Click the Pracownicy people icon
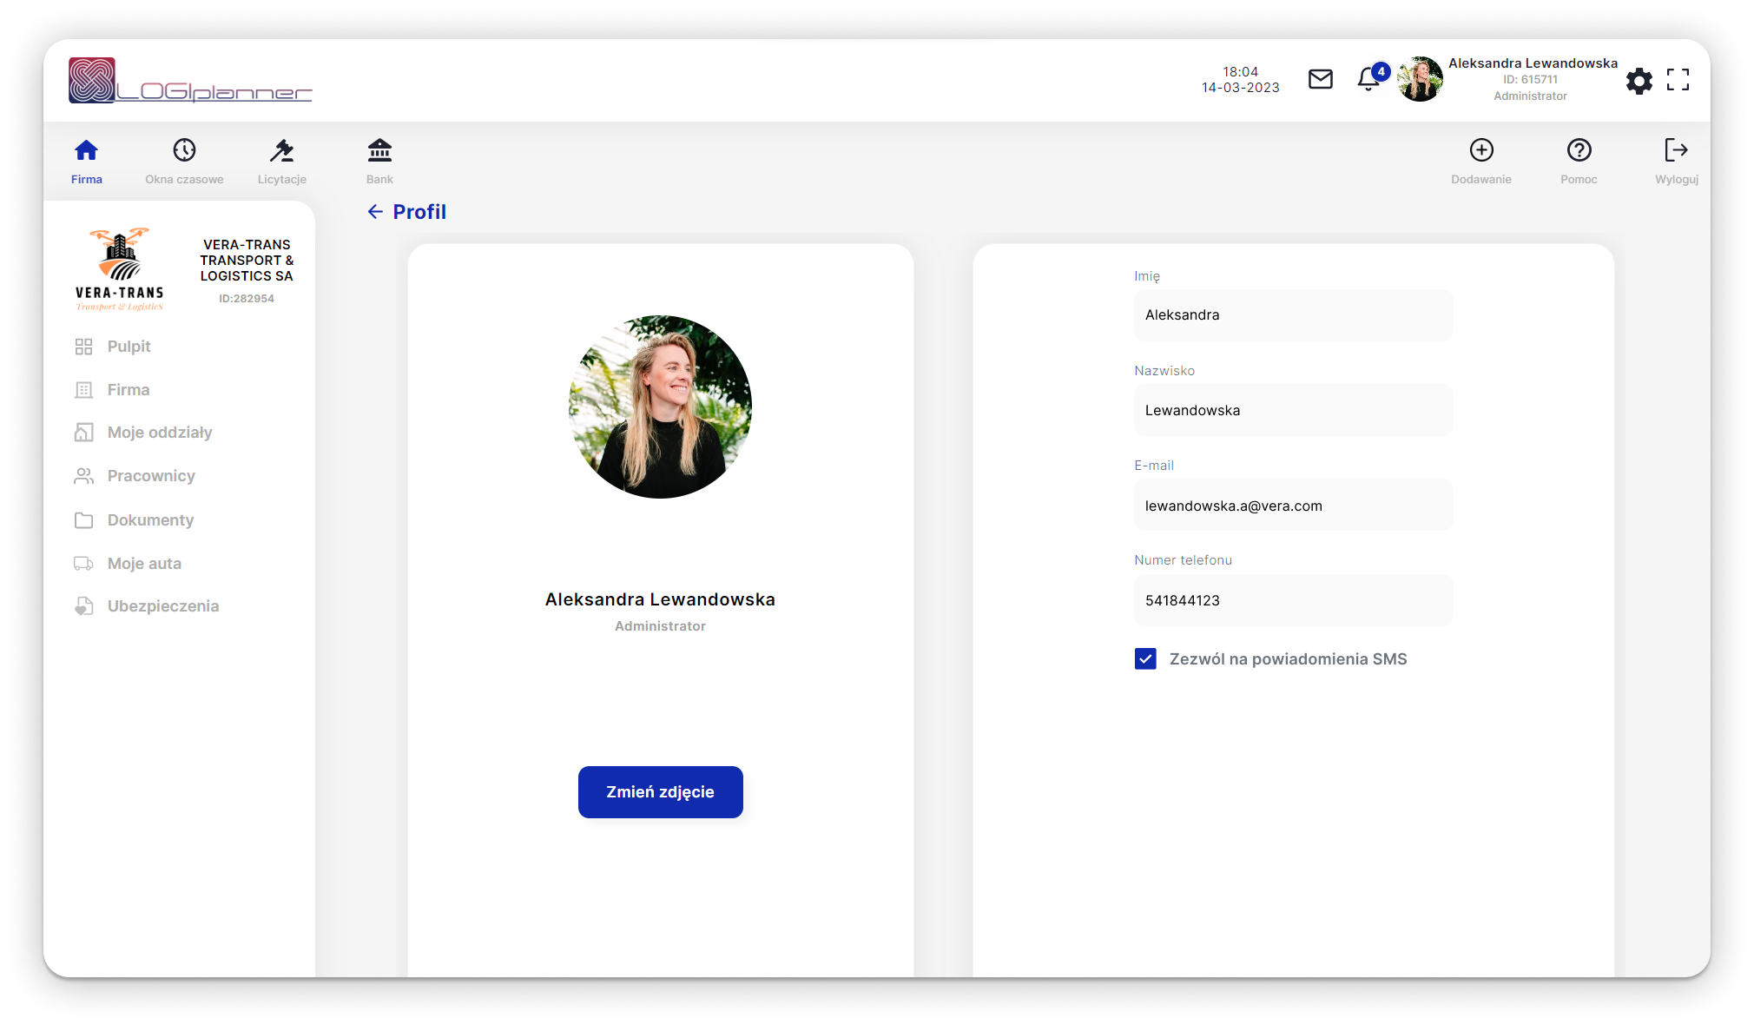 pyautogui.click(x=83, y=476)
